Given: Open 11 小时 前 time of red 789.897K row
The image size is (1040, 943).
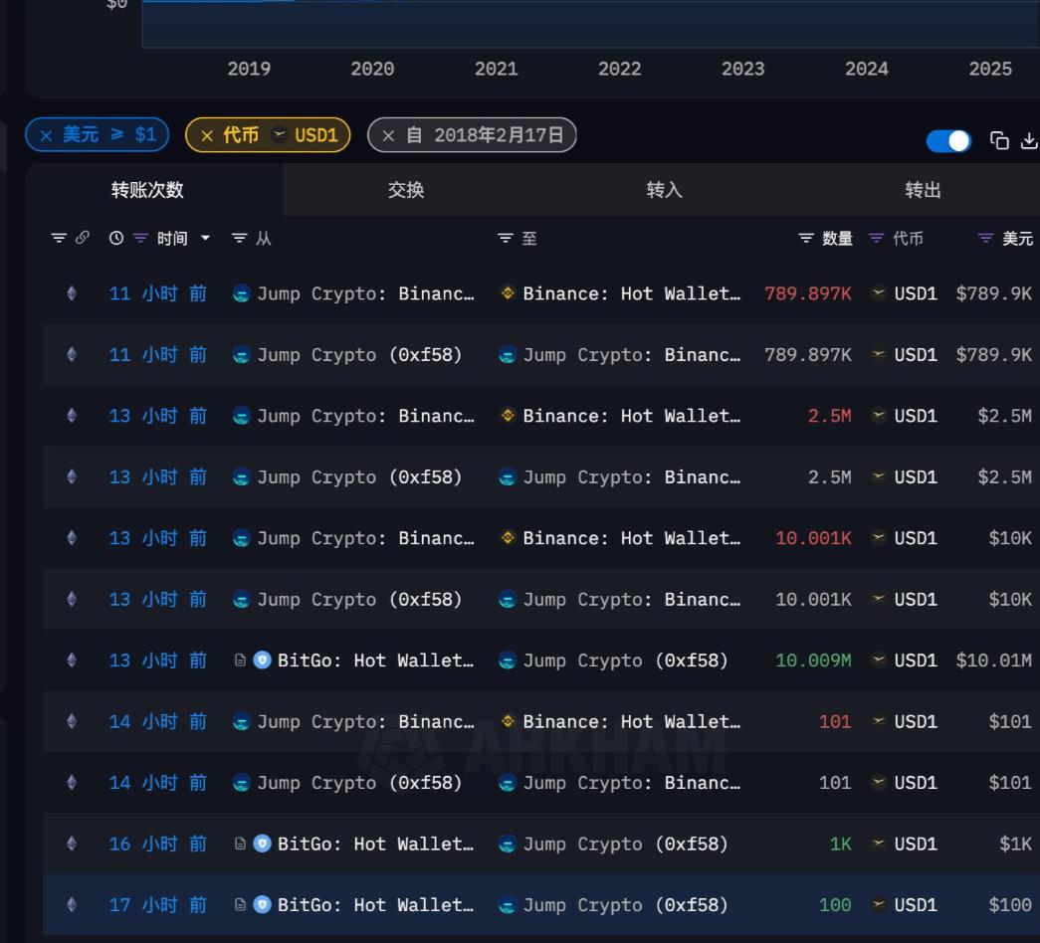Looking at the screenshot, I should 158,293.
